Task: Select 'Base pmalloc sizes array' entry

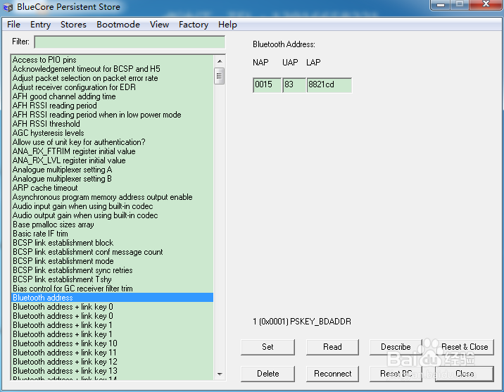Action: click(x=113, y=225)
